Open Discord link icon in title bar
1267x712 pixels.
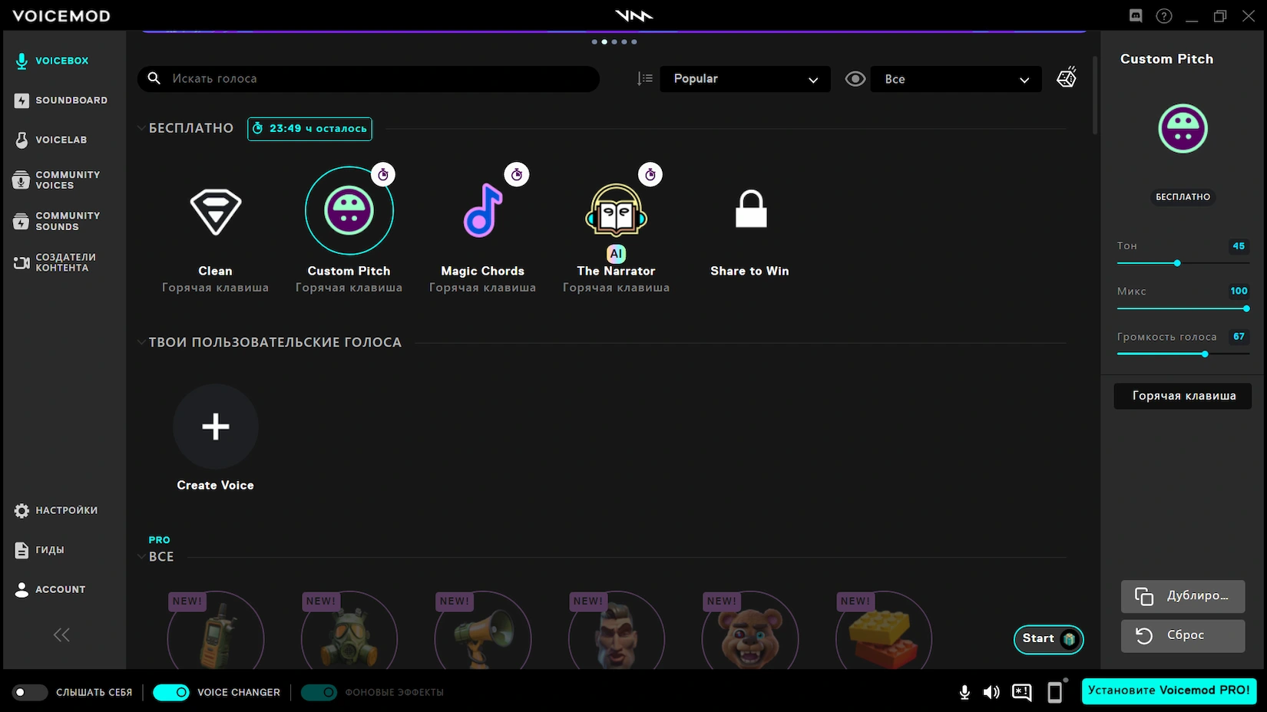click(x=1136, y=16)
